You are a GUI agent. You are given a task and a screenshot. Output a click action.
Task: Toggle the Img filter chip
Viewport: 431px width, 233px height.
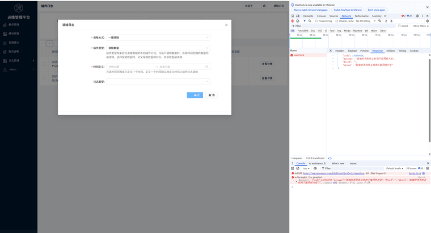339,31
